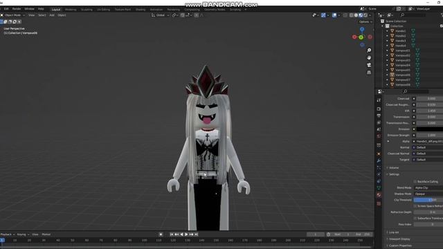Enable Subsurface Translucency checkbox
Image resolution: width=443 pixels, height=249 pixels.
tap(415, 219)
